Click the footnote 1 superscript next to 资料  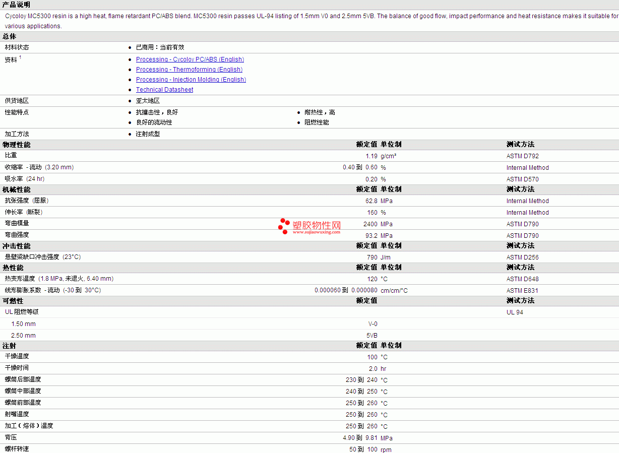[20, 57]
